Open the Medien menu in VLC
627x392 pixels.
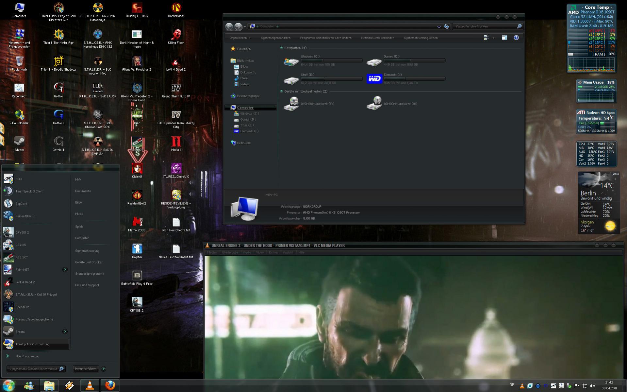[212, 252]
